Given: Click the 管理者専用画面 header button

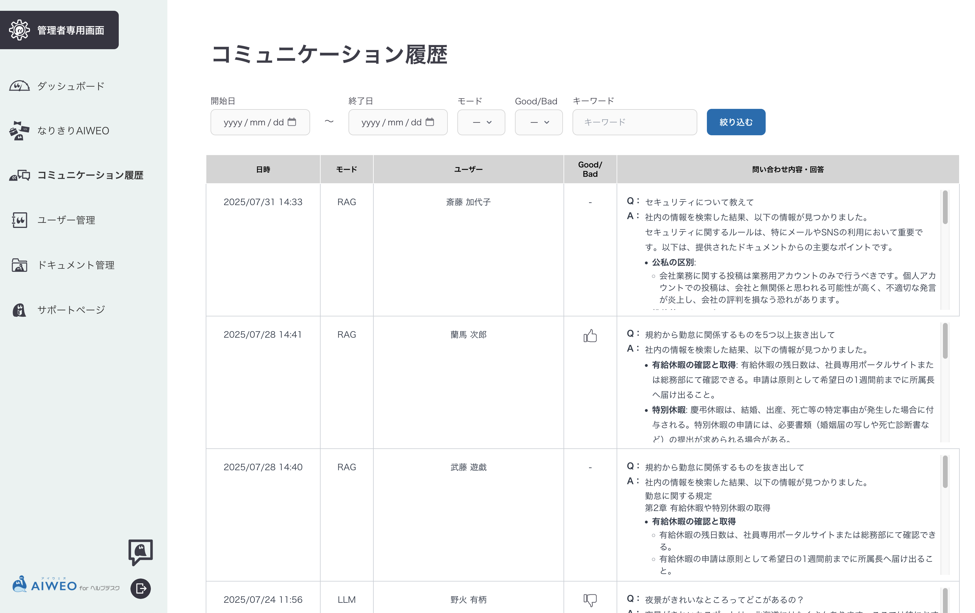Looking at the screenshot, I should click(x=59, y=30).
